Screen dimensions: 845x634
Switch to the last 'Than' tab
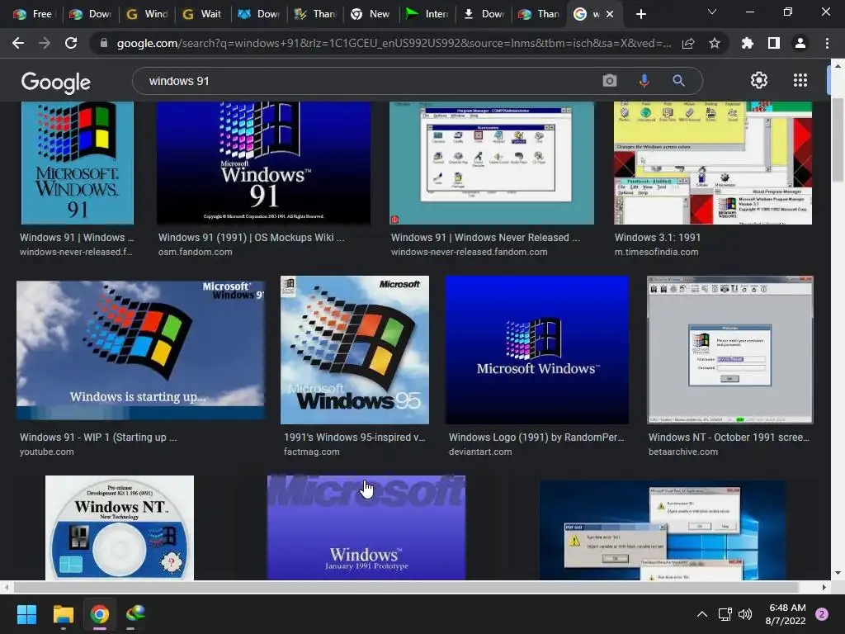(x=539, y=14)
